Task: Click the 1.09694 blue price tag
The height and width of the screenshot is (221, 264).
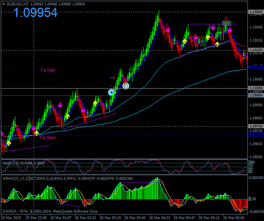Action: (x=256, y=135)
